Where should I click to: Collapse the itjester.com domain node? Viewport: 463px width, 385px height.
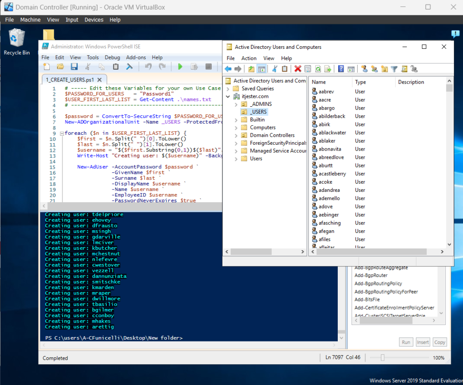pyautogui.click(x=228, y=96)
